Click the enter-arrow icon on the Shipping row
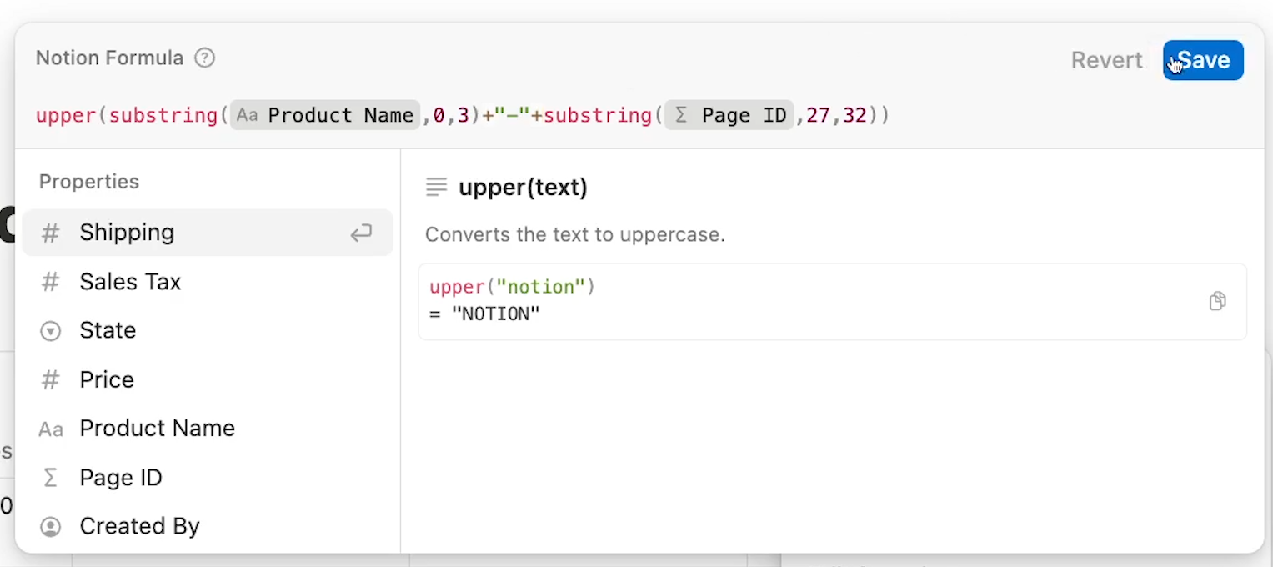Image resolution: width=1273 pixels, height=567 pixels. (x=361, y=233)
